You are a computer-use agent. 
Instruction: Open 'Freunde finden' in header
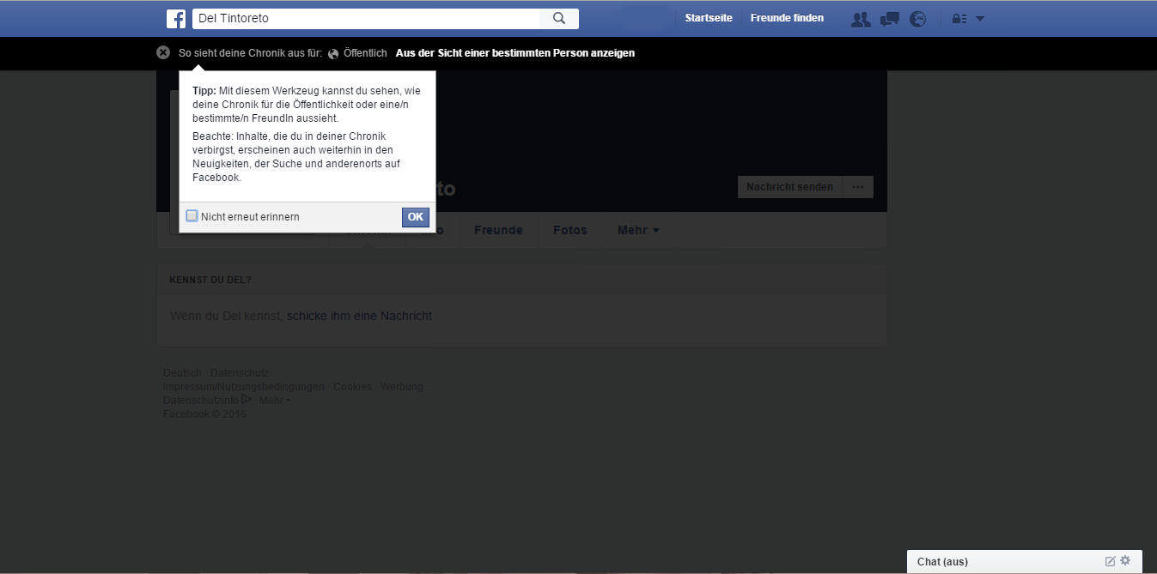coord(787,18)
